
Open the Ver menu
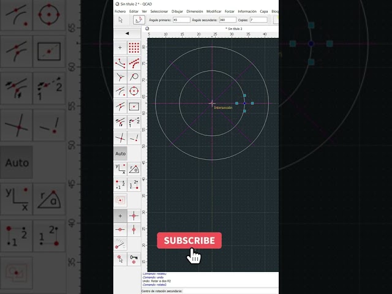coord(145,12)
